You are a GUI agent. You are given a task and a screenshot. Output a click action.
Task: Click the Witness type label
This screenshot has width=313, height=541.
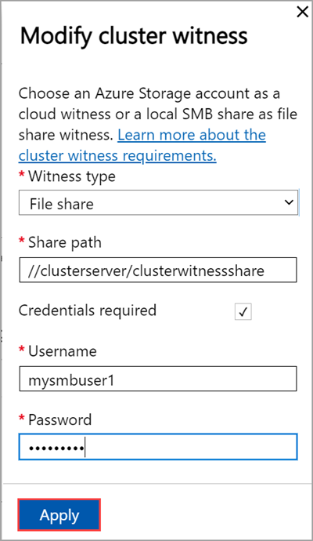pos(72,176)
